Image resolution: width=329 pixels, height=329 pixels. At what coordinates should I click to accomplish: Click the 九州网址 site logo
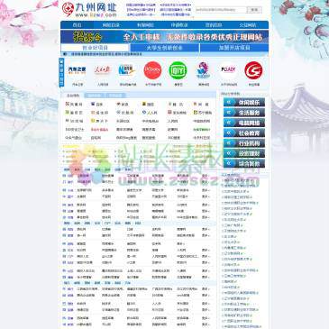[x=89, y=9]
